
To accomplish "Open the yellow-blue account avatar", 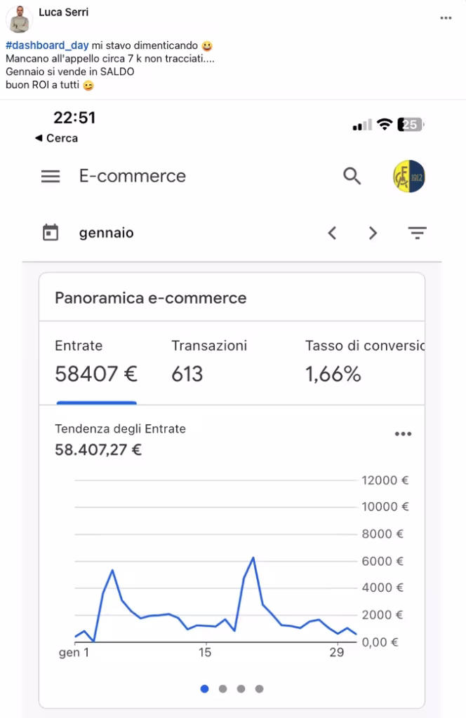I will (409, 176).
